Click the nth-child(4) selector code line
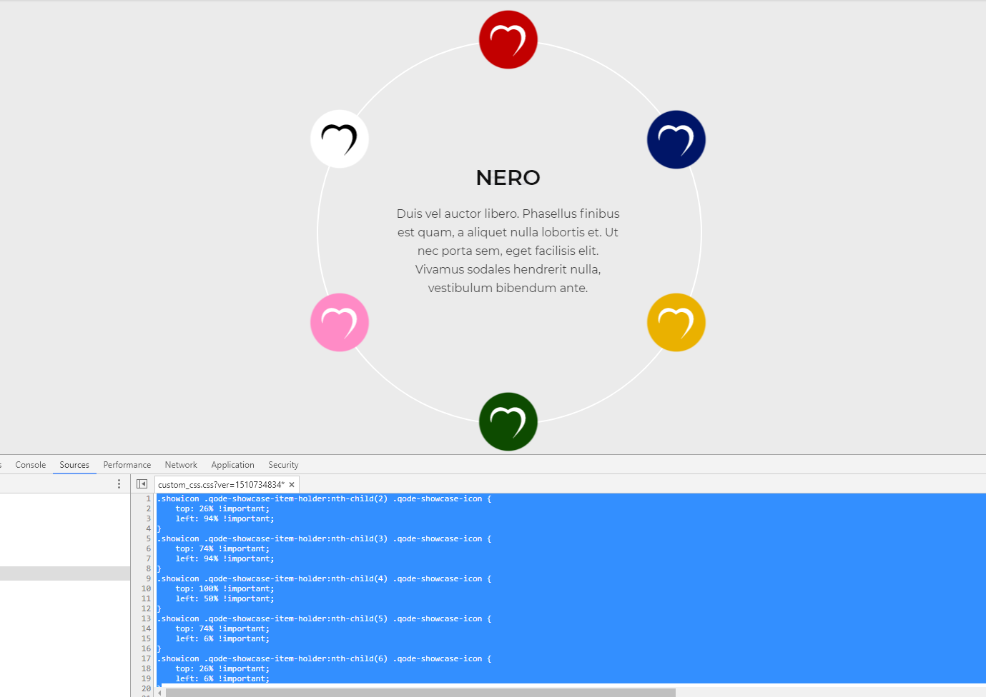 click(324, 578)
